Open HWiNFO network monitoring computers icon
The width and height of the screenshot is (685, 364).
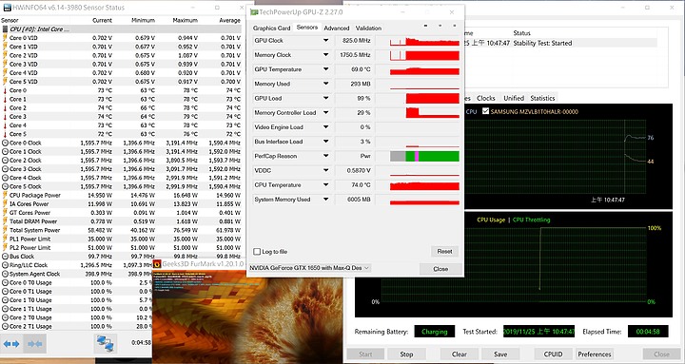[x=106, y=343]
